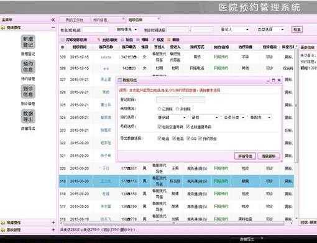The image size is (317, 243).
Task: Open the 登记人 dropdown in filter bar
Action: [x=234, y=30]
